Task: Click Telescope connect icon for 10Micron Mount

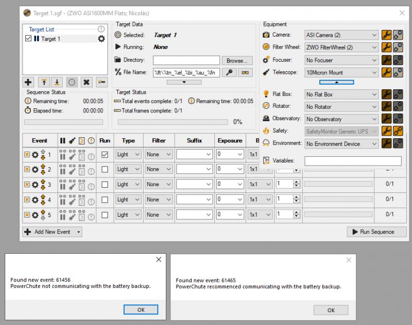Action: [x=398, y=73]
